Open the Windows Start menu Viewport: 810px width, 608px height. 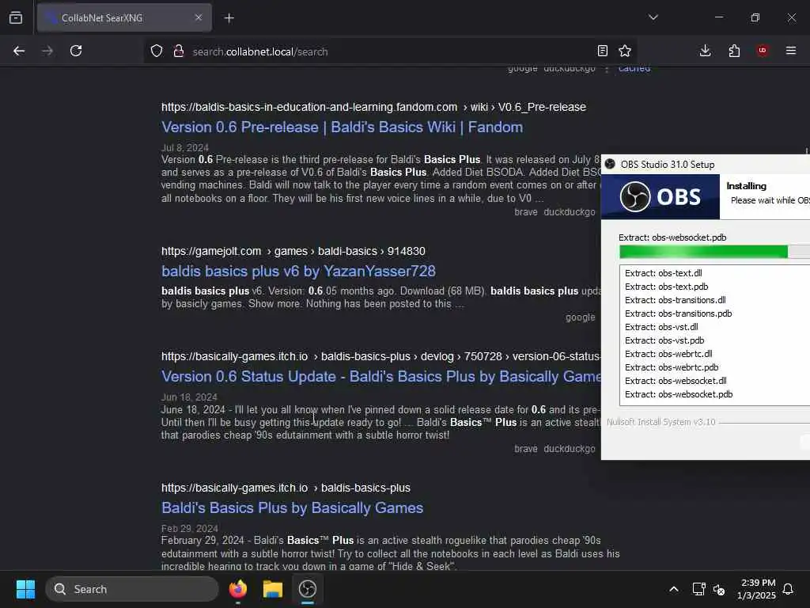tap(25, 589)
